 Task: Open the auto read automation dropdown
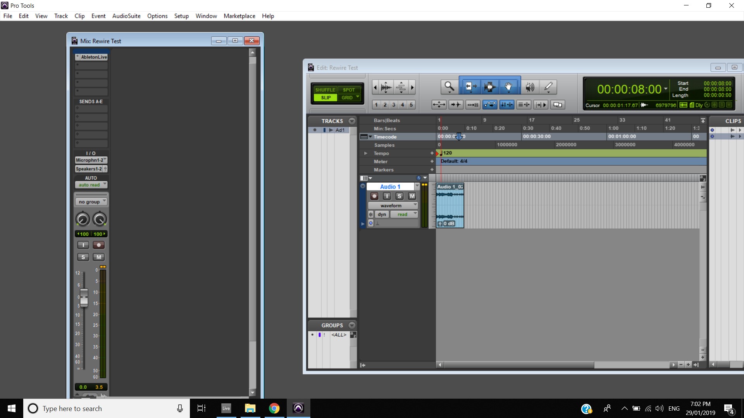coord(91,185)
